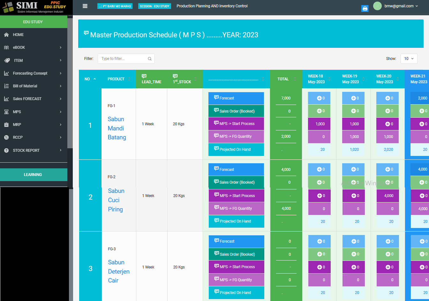The width and height of the screenshot is (429, 301).
Task: Click the comment icon in page title
Action: 86,33
